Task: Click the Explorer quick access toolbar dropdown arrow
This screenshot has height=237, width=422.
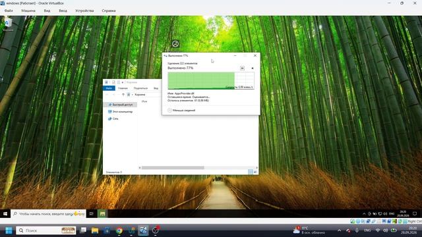Action: (x=123, y=82)
